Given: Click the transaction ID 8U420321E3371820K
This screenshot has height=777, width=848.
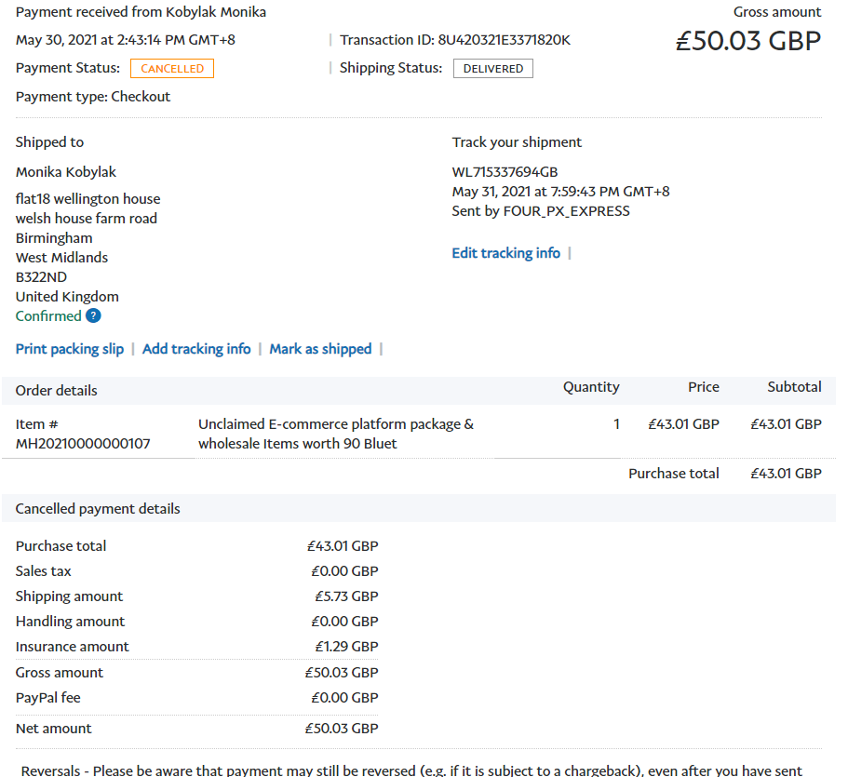Looking at the screenshot, I should tap(504, 40).
